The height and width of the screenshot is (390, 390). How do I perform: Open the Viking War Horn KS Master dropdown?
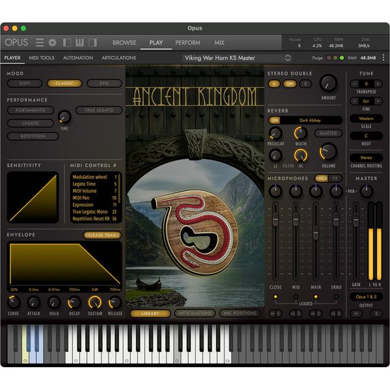(x=227, y=58)
